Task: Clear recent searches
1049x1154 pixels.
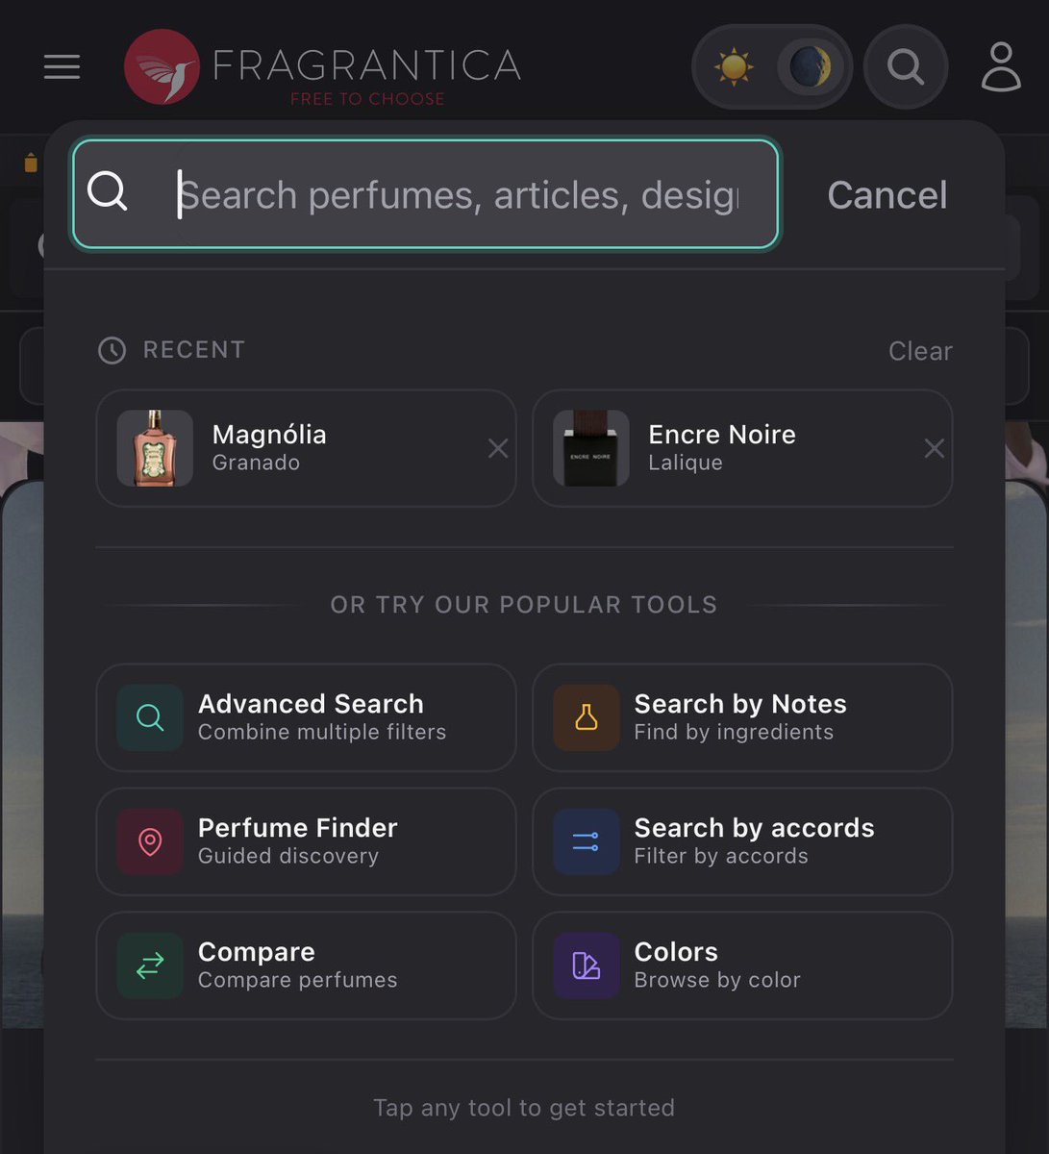Action: click(920, 351)
